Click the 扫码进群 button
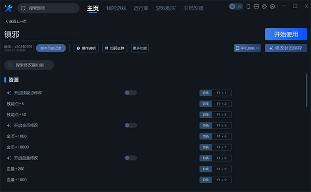311x192 pixels. 115,48
